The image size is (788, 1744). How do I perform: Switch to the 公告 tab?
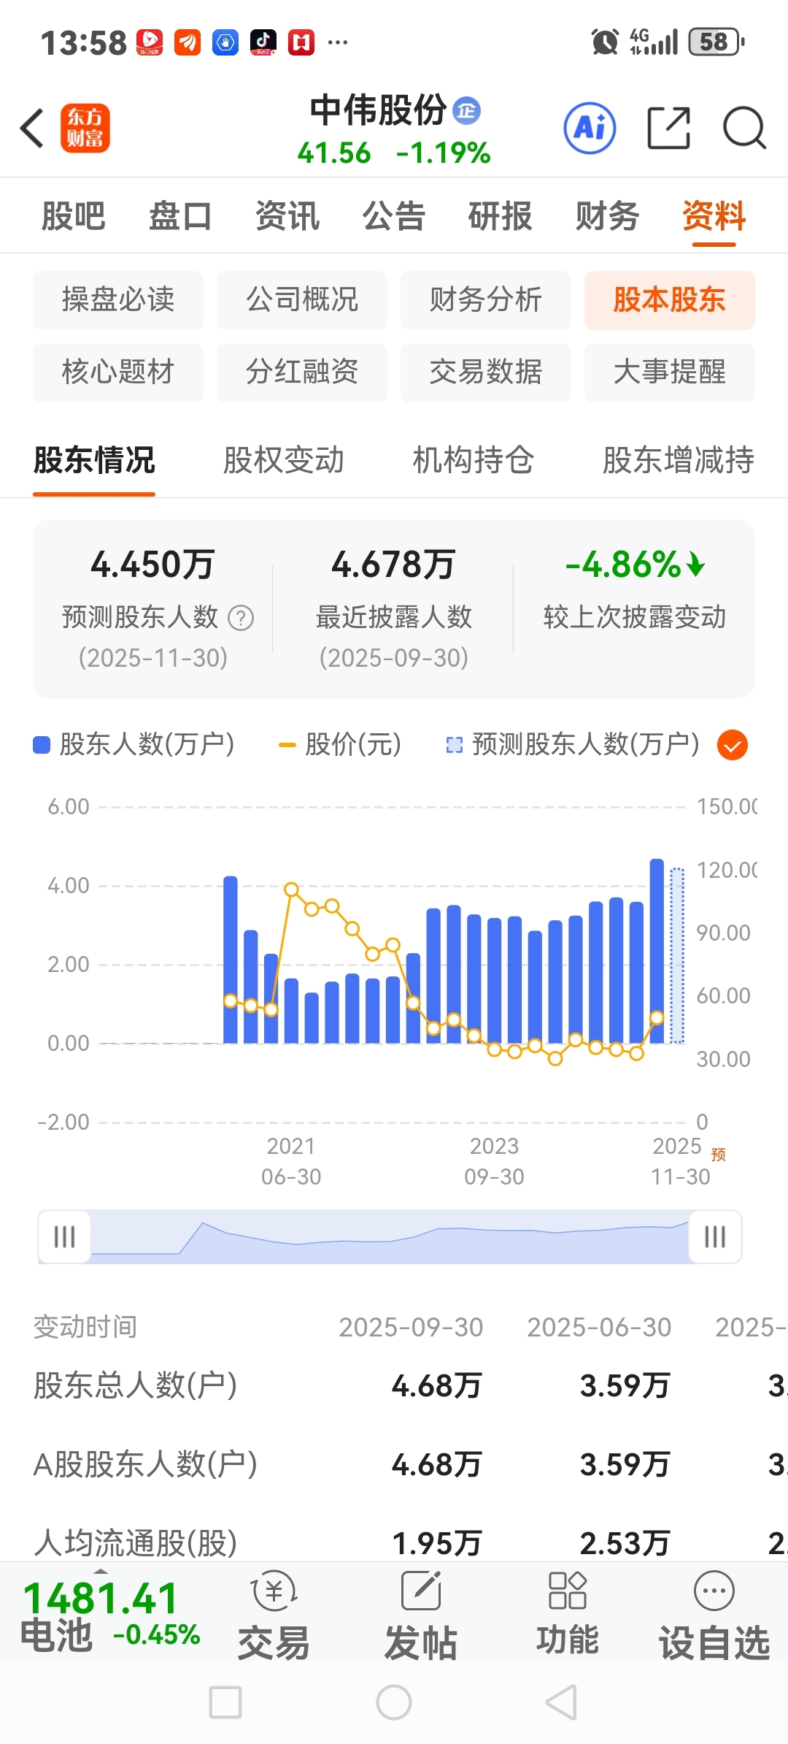click(394, 216)
